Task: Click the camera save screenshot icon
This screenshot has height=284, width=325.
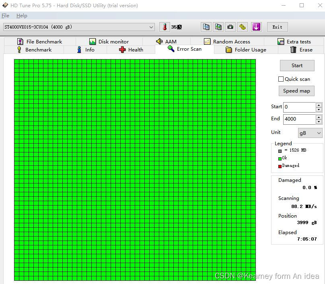Action: (x=230, y=27)
